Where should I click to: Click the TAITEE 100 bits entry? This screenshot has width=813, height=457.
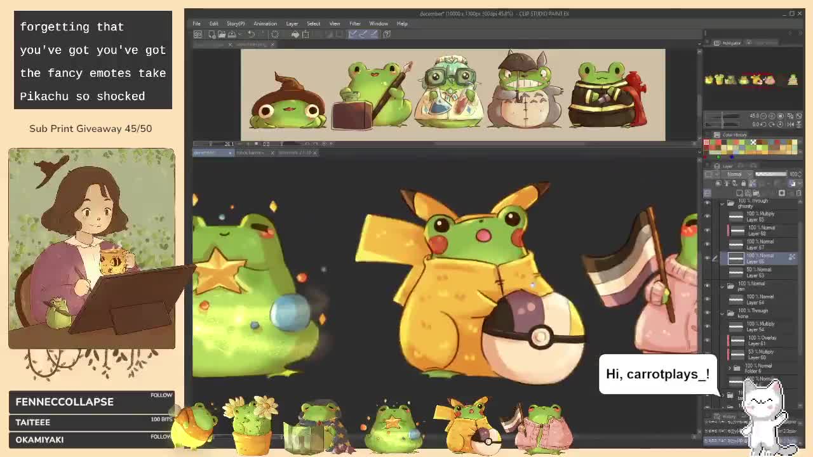coord(91,422)
